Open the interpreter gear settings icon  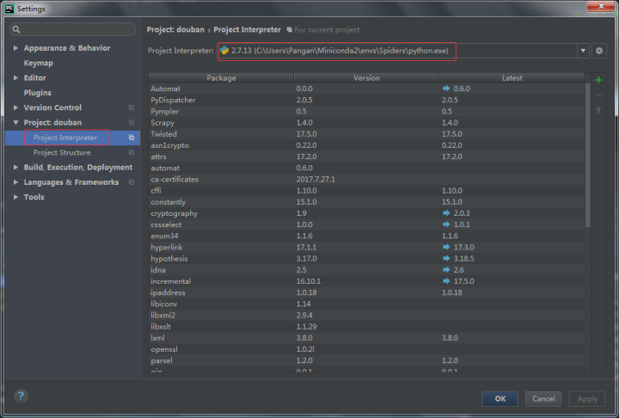[x=599, y=51]
